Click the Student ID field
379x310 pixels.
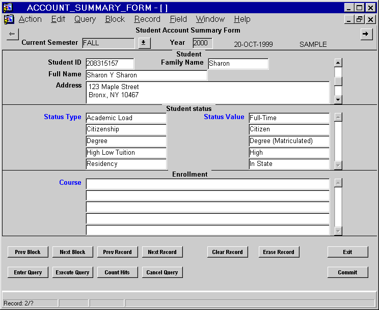(110, 64)
